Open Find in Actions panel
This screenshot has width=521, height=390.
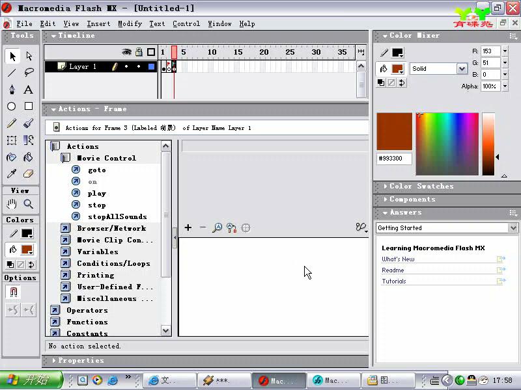tap(218, 228)
